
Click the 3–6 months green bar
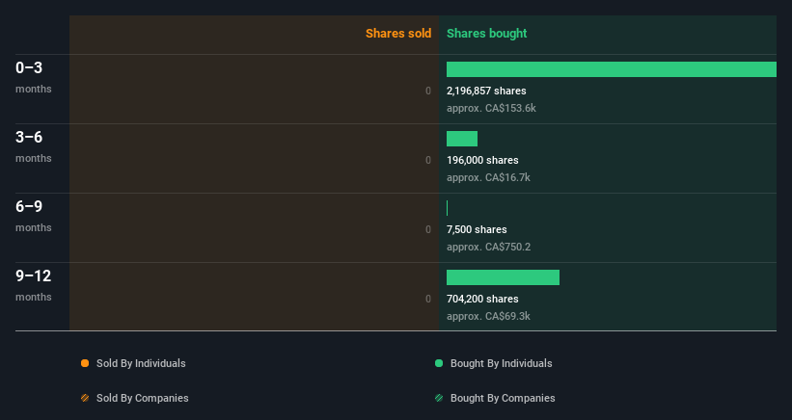pos(462,139)
